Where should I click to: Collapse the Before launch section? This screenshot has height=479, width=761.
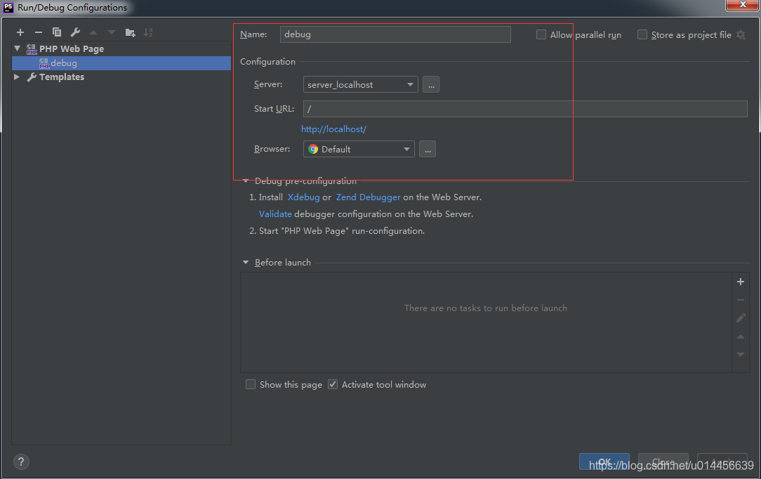coord(246,262)
